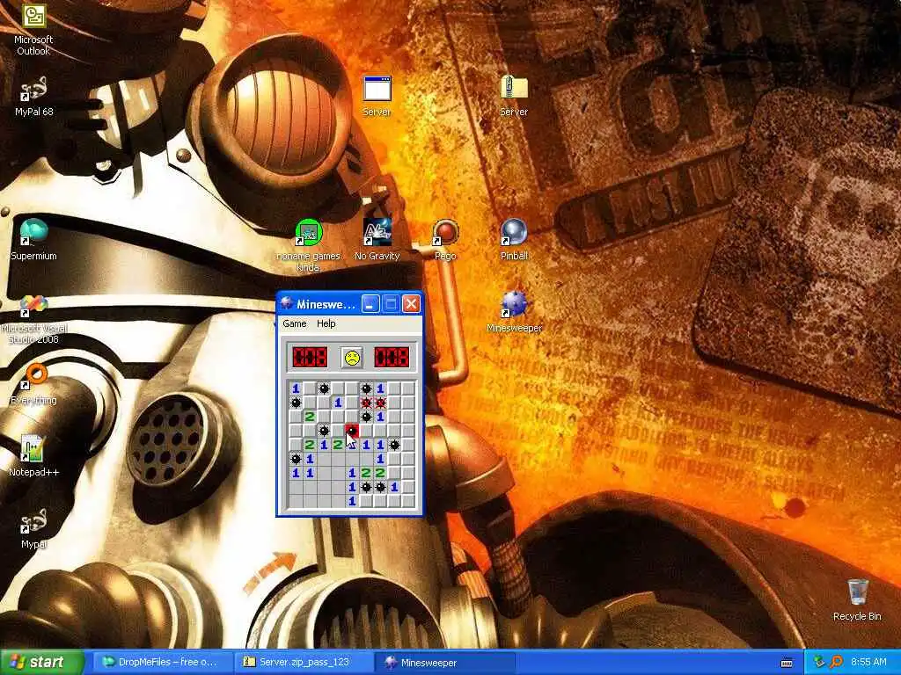Select the noname games kinda icon
This screenshot has width=901, height=675.
309,245
